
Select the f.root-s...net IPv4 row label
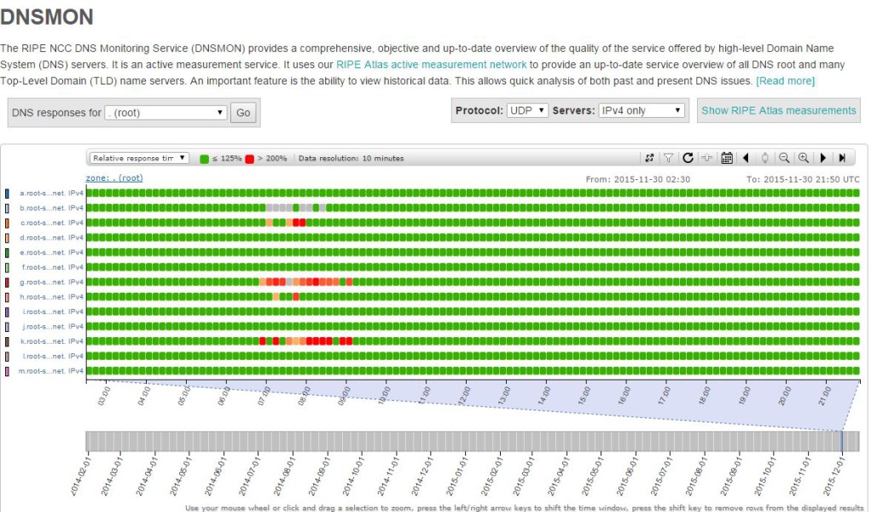[x=52, y=267]
